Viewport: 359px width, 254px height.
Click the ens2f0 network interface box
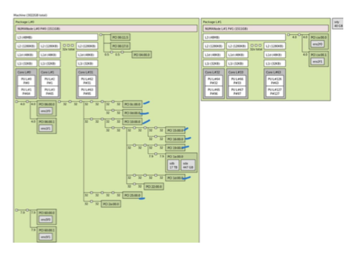pos(317,44)
